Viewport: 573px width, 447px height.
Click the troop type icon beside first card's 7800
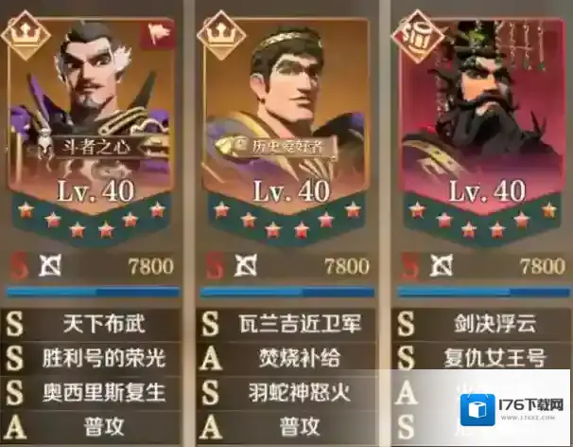50,265
